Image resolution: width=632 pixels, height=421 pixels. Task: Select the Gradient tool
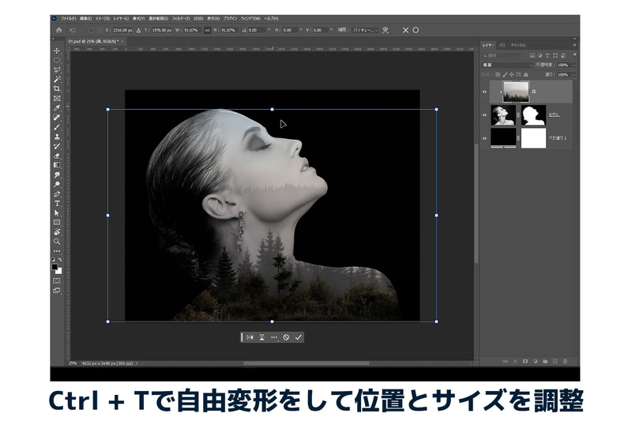click(57, 165)
